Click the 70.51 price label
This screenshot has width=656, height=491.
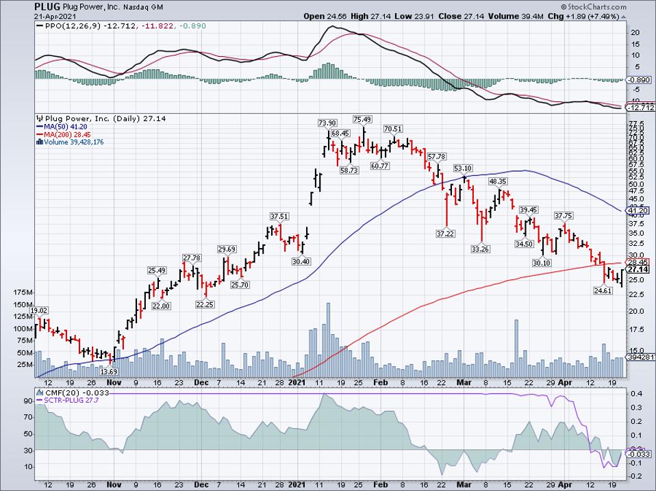393,129
